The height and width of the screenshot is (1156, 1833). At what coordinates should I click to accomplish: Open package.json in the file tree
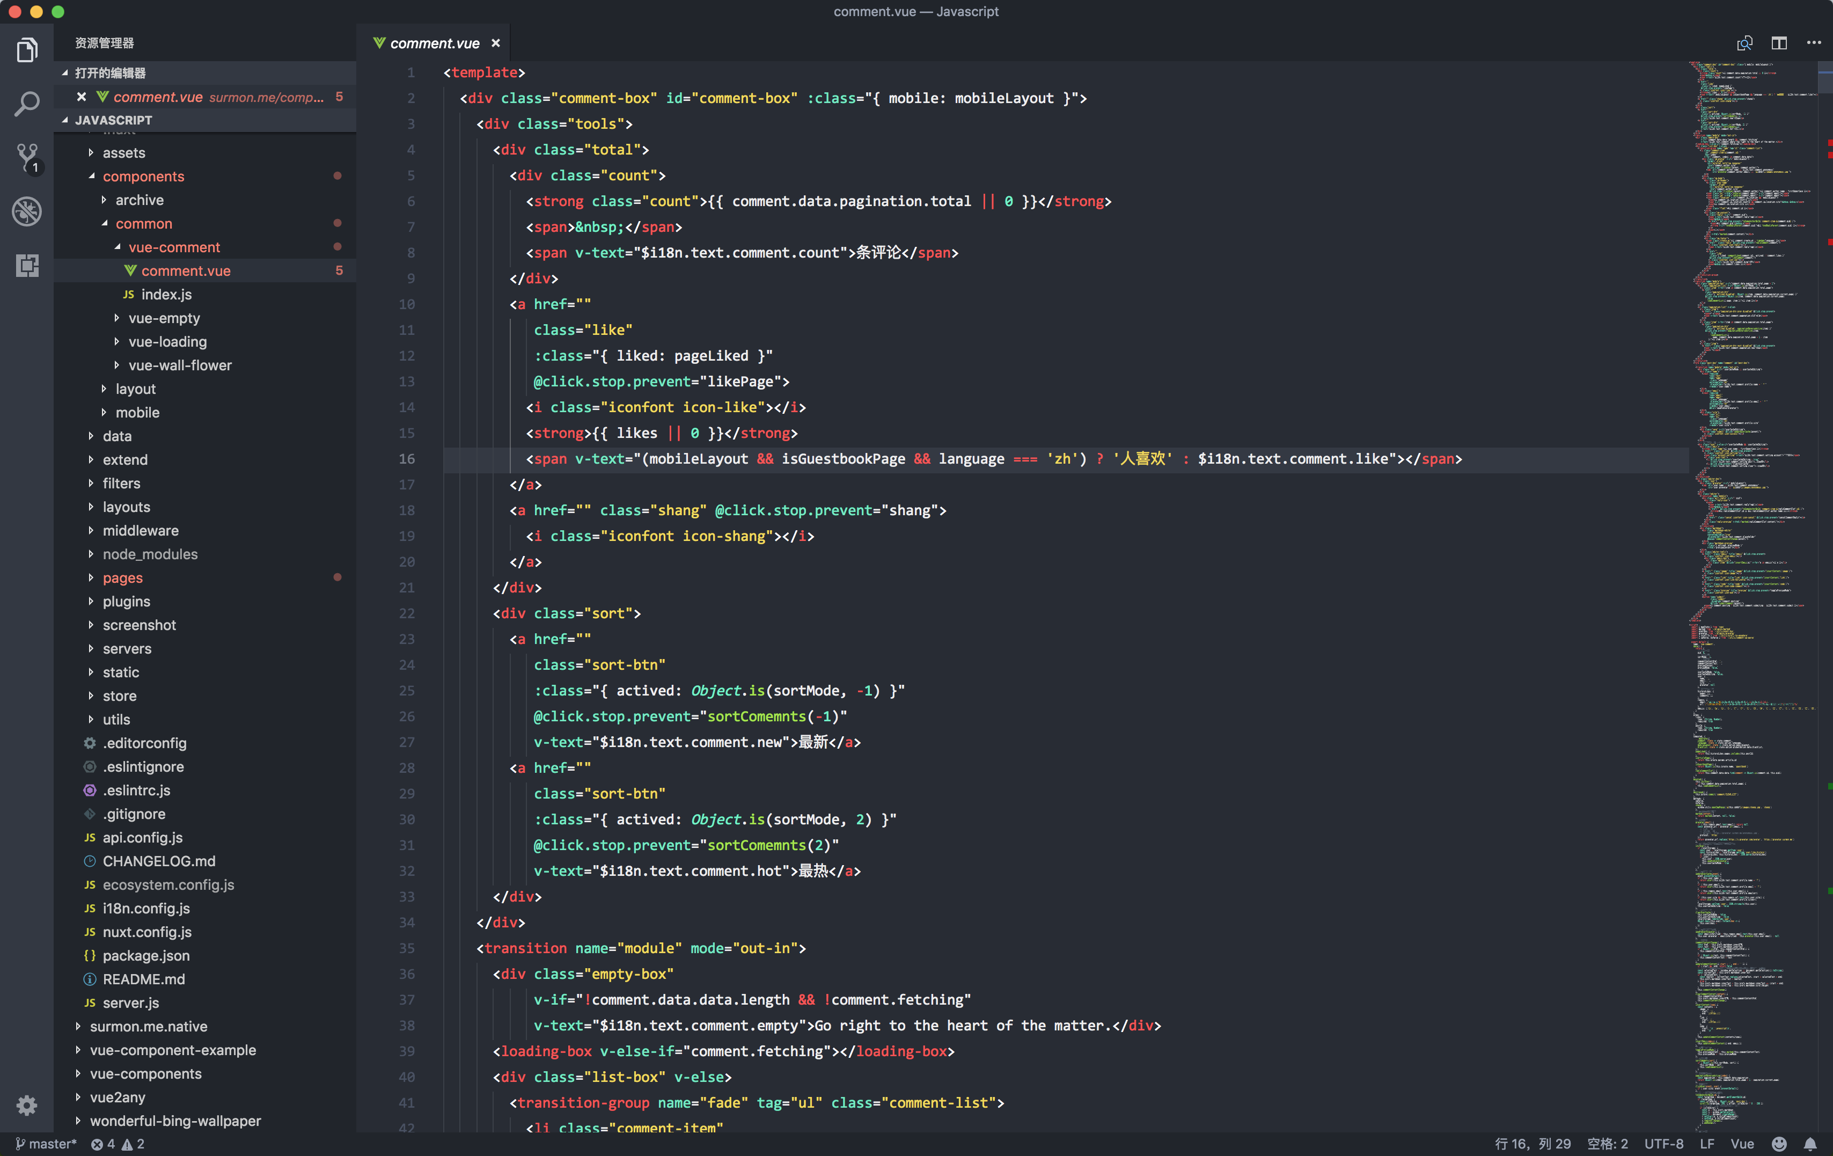coord(146,956)
